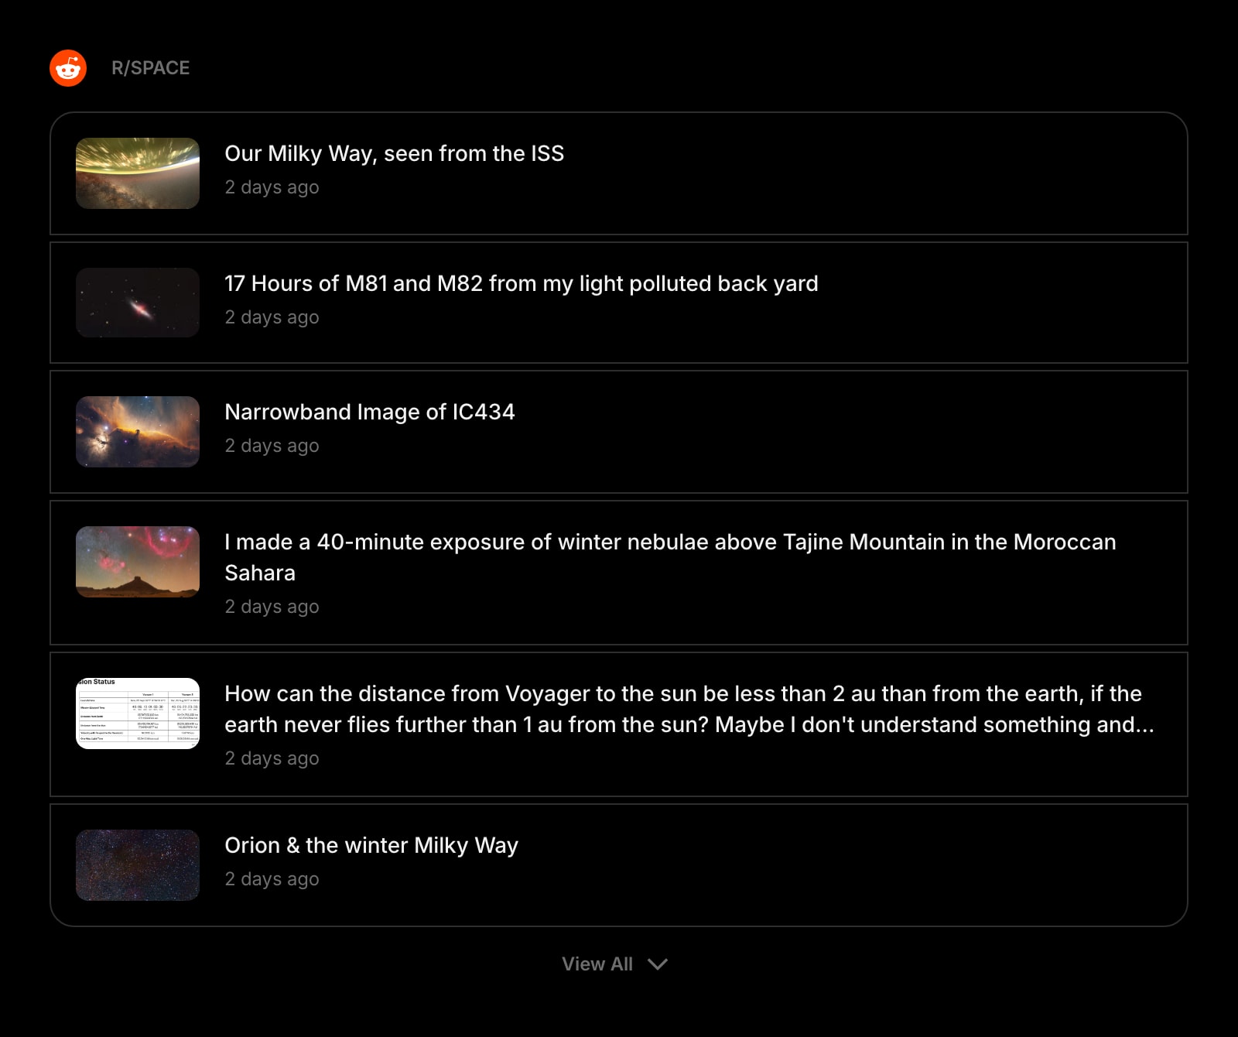Click the timestamp under the IC434 post

point(272,446)
